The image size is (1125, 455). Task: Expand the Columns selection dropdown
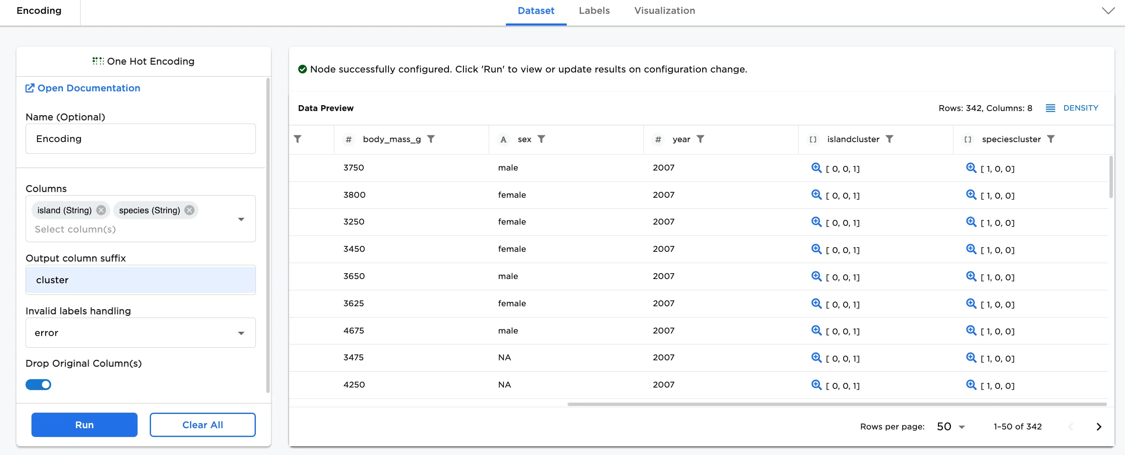[241, 219]
